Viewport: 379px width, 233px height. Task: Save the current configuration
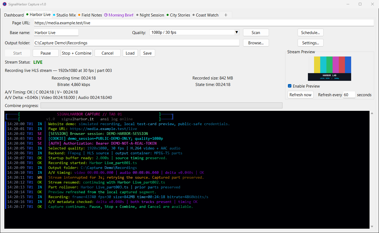click(x=148, y=53)
